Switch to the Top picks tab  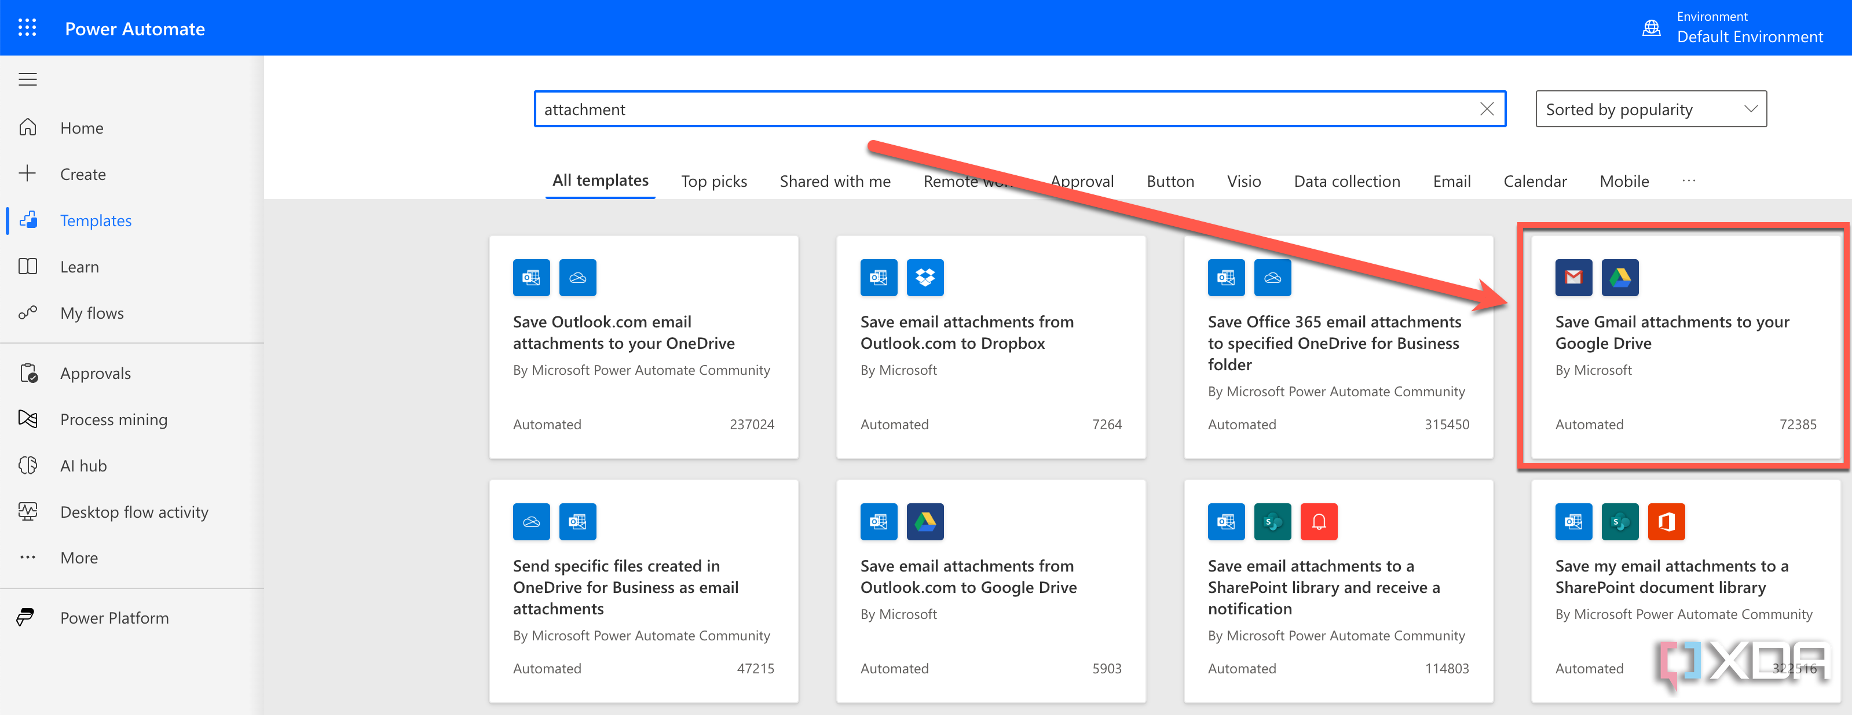pyautogui.click(x=714, y=181)
